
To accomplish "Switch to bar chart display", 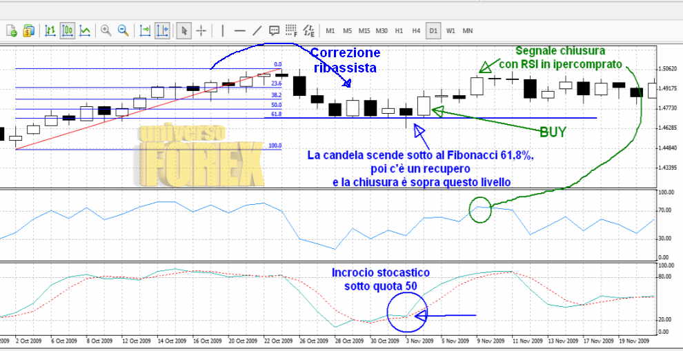I will coord(50,30).
